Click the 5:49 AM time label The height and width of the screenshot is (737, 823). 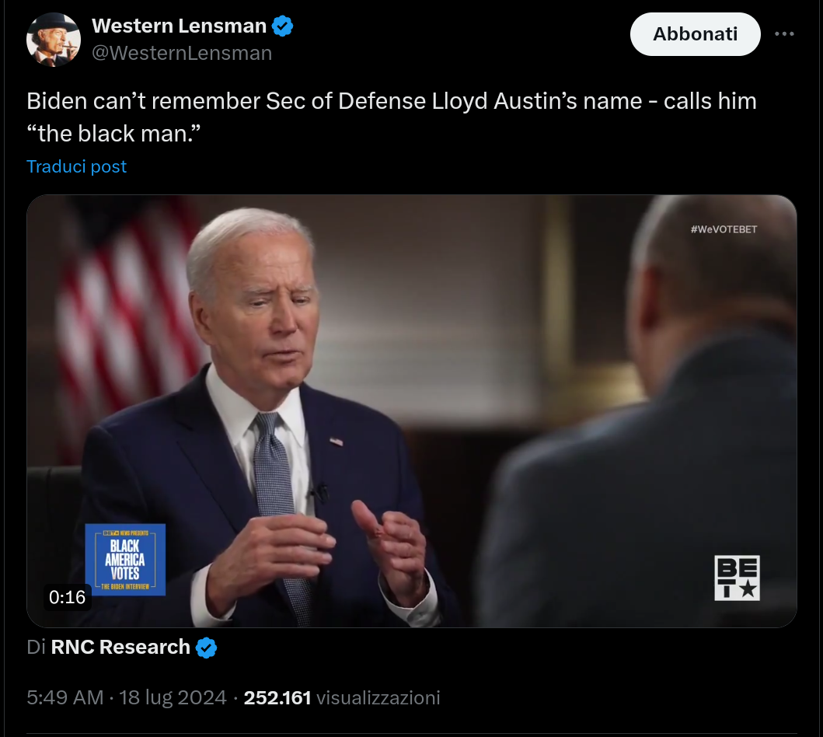[65, 697]
